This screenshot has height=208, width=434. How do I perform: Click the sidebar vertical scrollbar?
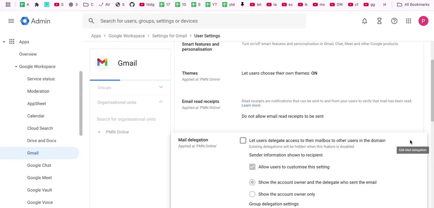[x=81, y=103]
